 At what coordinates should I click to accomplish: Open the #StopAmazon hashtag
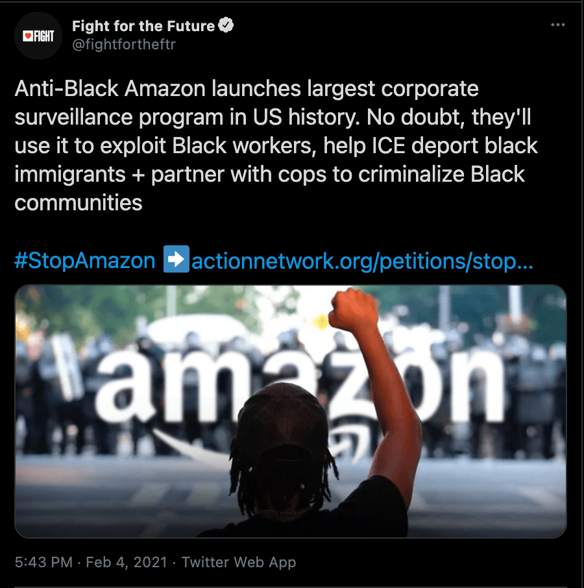click(85, 260)
